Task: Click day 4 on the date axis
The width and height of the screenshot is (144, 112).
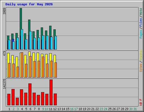Action: click(22, 109)
